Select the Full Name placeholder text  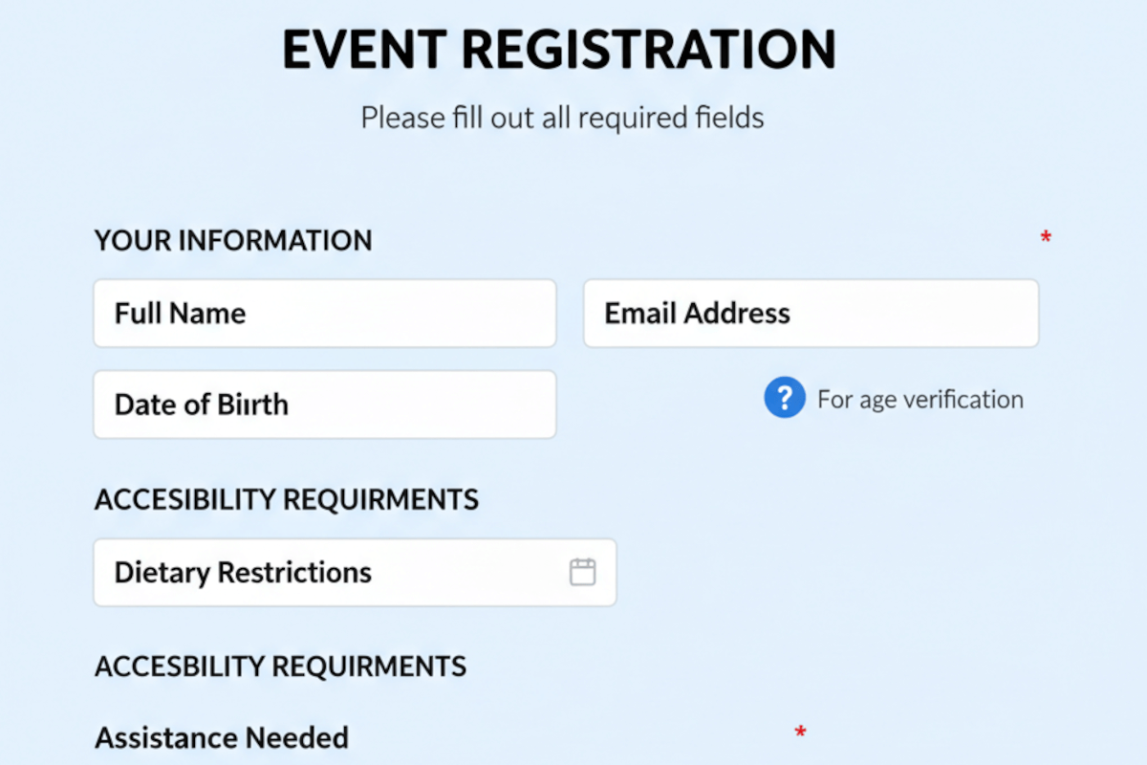(x=179, y=313)
